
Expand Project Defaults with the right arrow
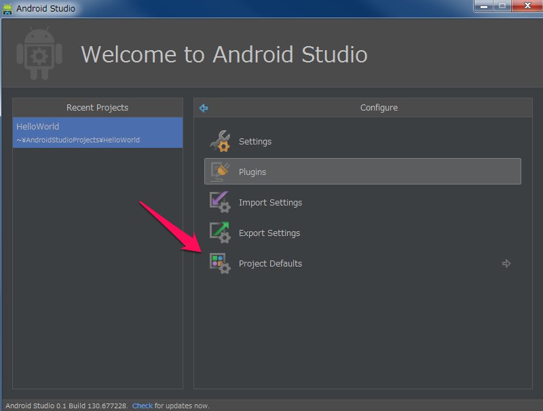click(506, 264)
